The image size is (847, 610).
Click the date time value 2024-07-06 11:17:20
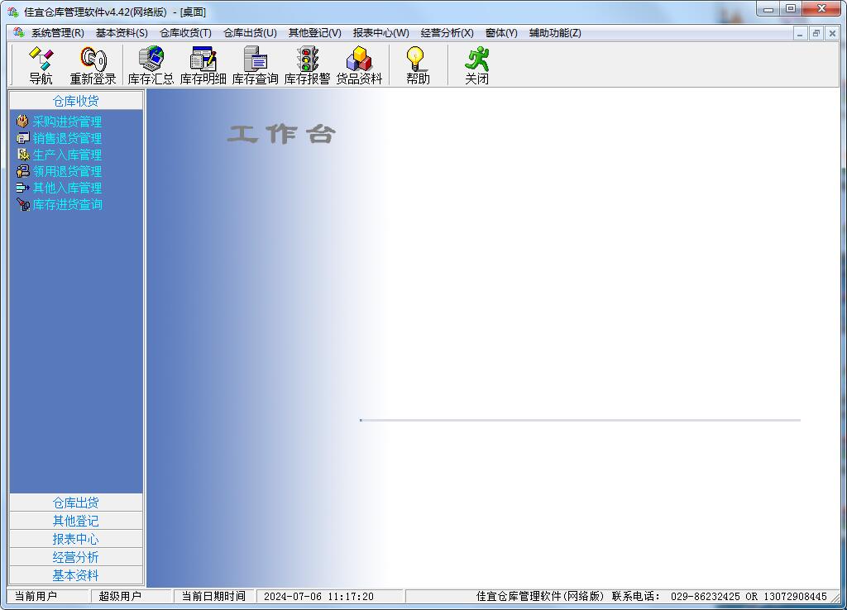click(318, 597)
